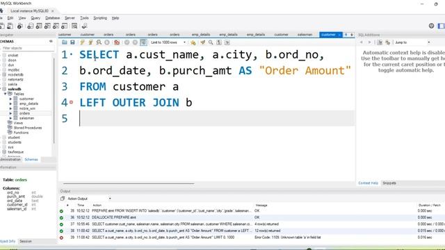
Task: Open the Session info tab
Action: coord(26,242)
